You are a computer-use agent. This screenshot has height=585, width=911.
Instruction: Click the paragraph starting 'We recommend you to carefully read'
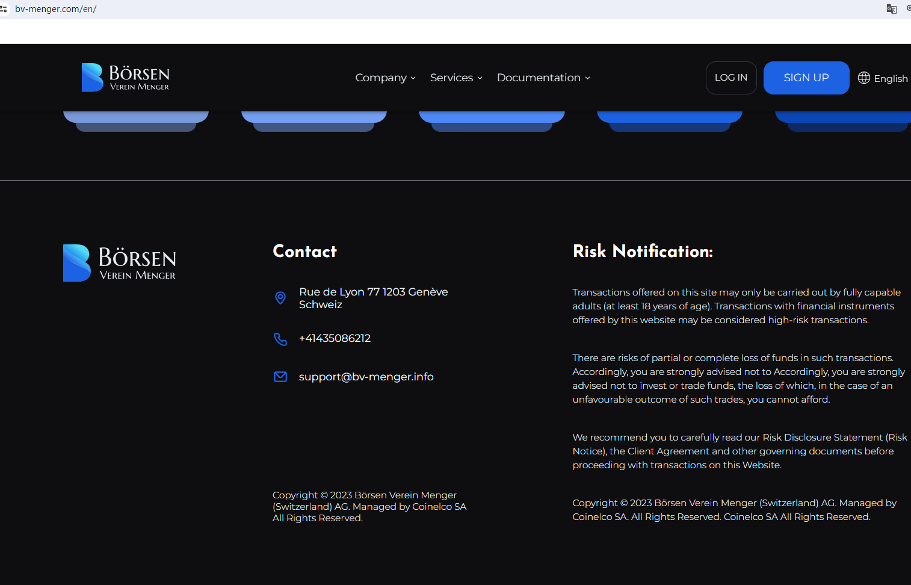tap(740, 451)
